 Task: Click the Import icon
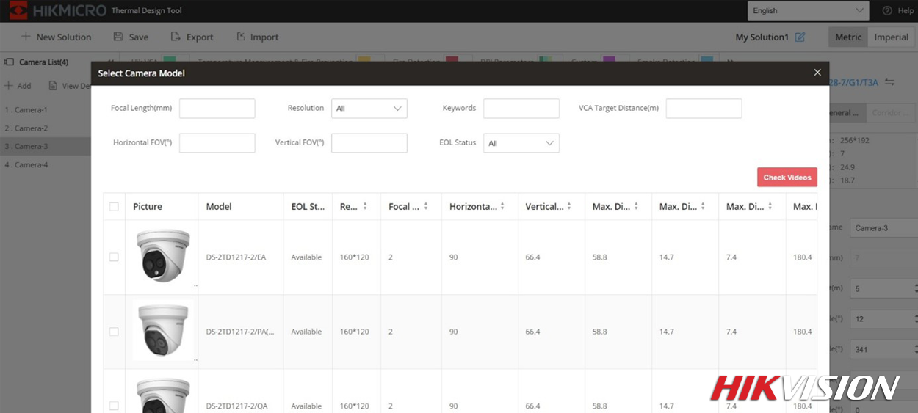241,37
